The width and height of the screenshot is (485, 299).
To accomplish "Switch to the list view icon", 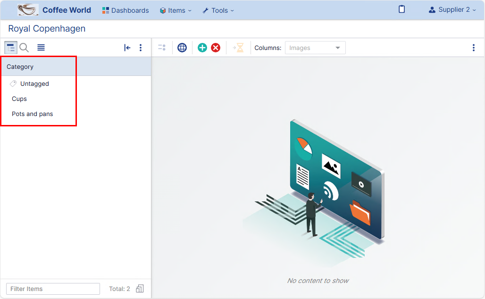I will [x=41, y=48].
